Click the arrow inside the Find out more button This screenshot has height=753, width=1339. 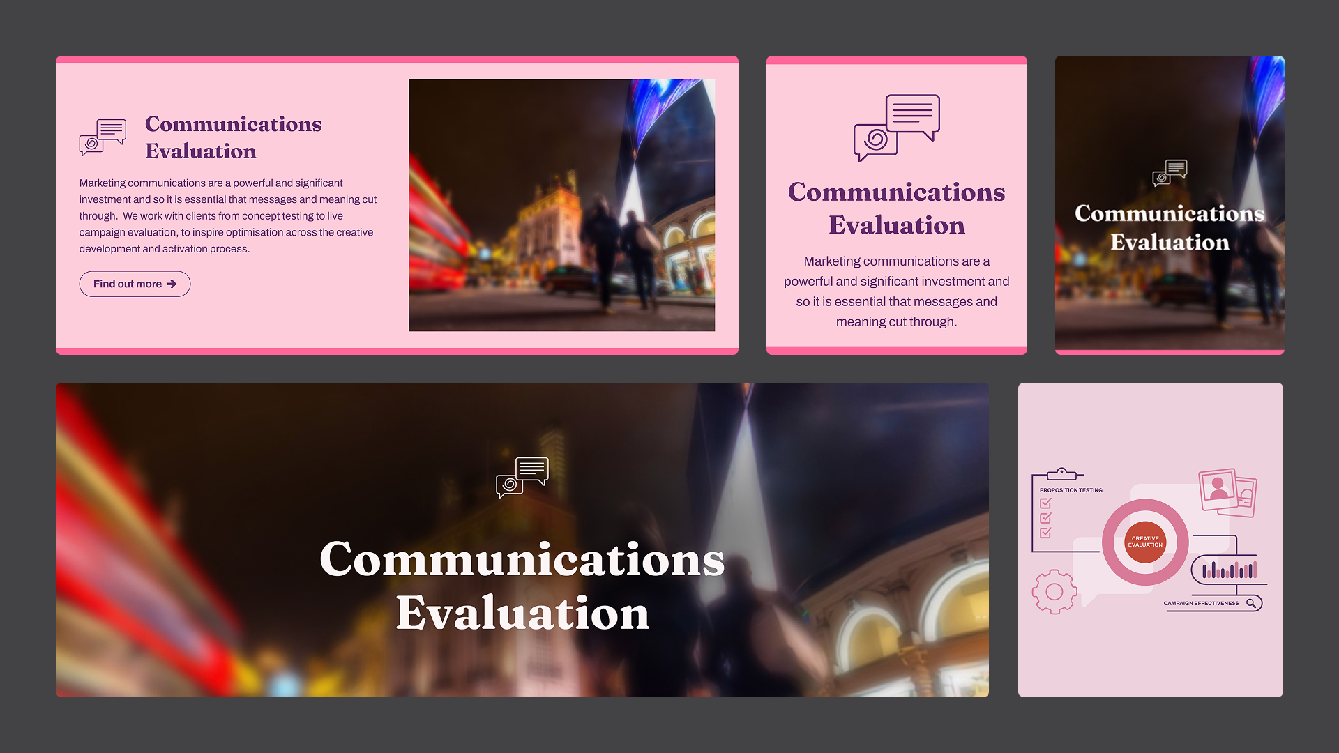(x=172, y=284)
